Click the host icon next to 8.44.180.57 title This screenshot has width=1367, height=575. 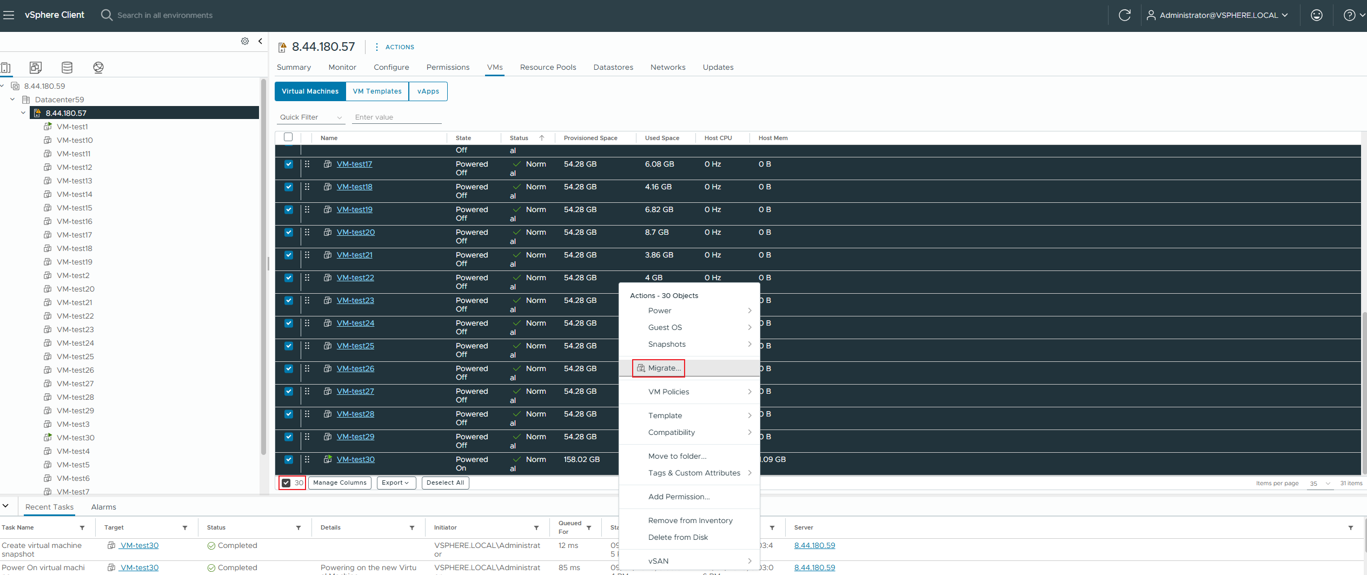coord(282,48)
